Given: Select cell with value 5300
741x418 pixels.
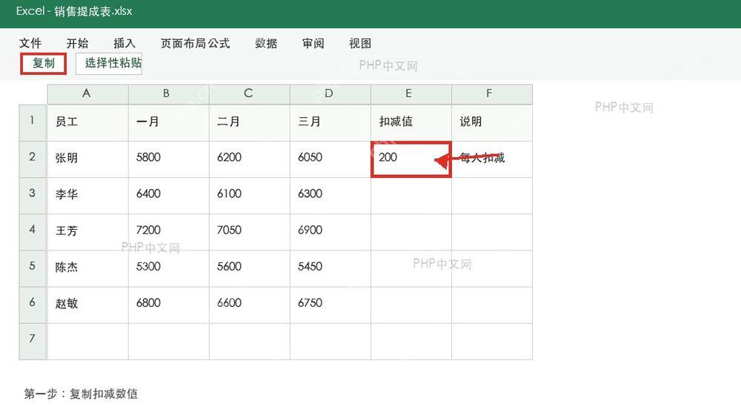Looking at the screenshot, I should (168, 268).
